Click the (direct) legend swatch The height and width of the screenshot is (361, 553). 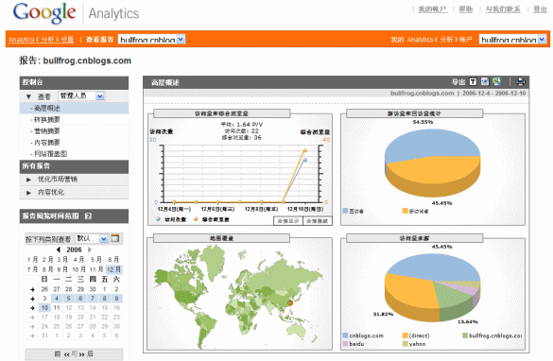pyautogui.click(x=406, y=335)
